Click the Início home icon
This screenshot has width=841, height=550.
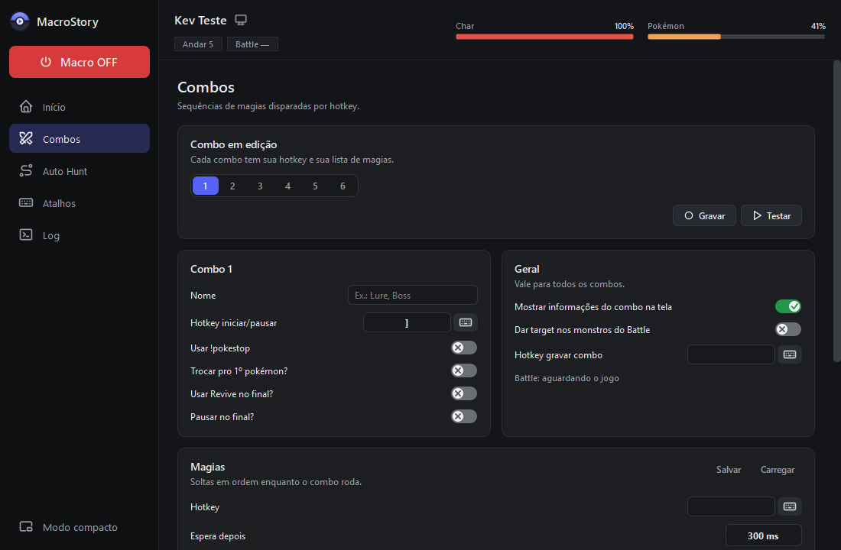26,107
